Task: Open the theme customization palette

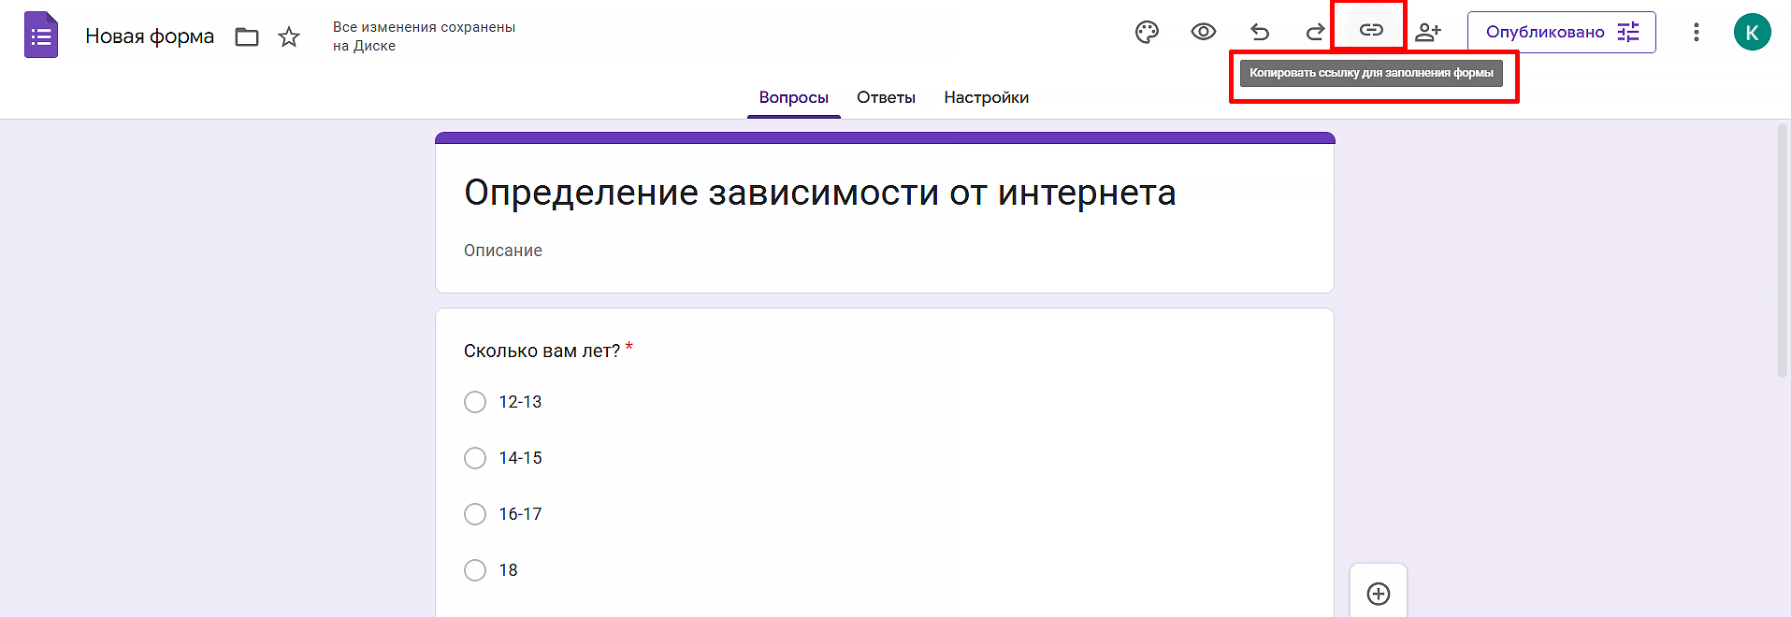Action: (x=1147, y=32)
